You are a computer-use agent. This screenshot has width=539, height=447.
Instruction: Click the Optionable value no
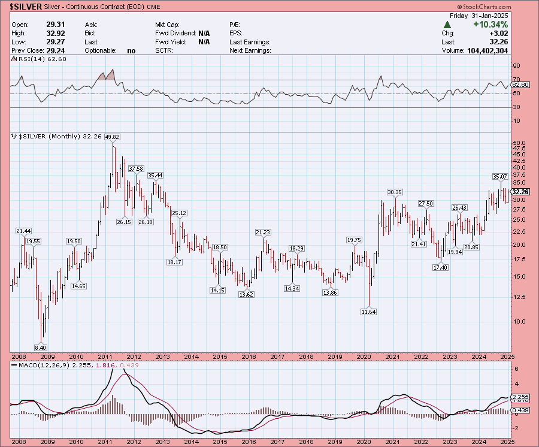(x=131, y=51)
